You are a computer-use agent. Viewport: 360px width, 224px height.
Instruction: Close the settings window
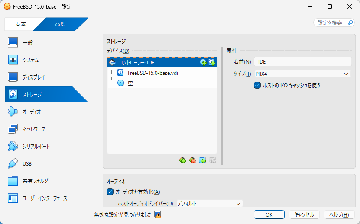(350, 6)
